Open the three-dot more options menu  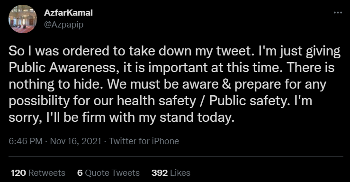338,13
